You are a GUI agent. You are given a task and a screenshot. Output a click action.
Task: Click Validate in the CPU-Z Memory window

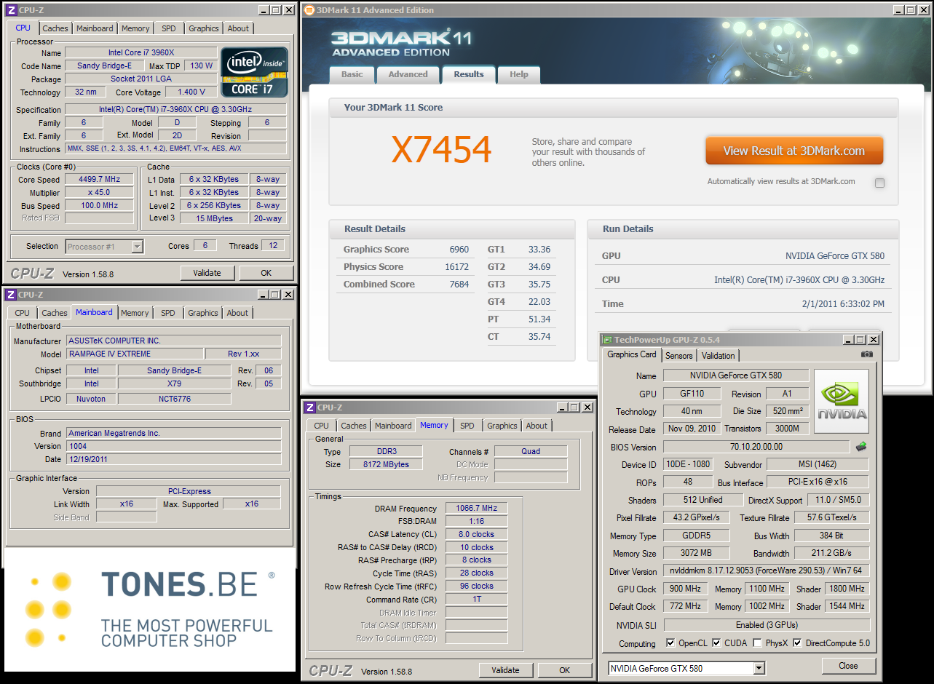click(x=505, y=670)
